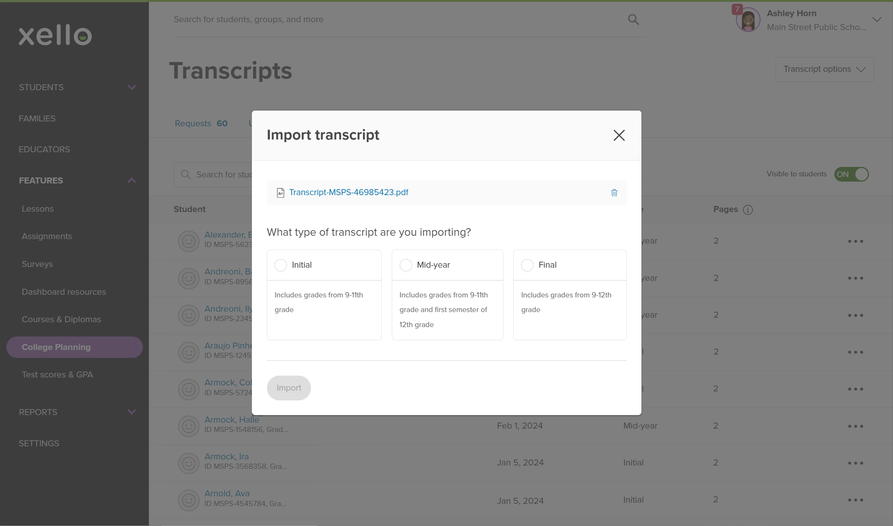Toggle the Visible to students switch
Image resolution: width=893 pixels, height=526 pixels.
tap(852, 174)
